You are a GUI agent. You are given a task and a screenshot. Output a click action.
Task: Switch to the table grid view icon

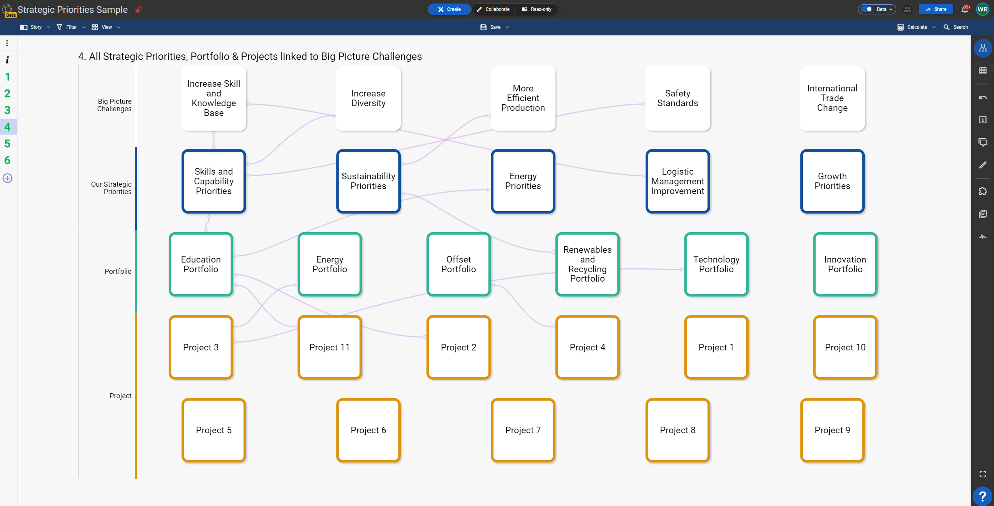point(983,71)
